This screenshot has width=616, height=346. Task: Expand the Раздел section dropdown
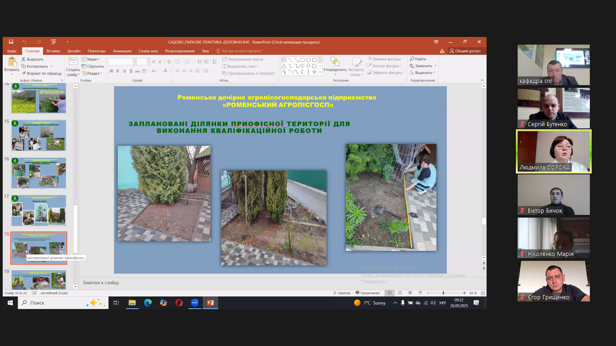[92, 73]
